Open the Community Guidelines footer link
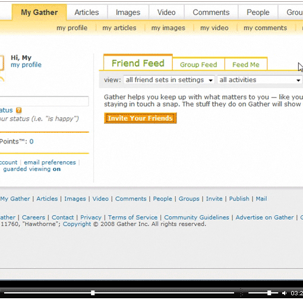Viewport: 303px width, 300px height. coord(197,217)
